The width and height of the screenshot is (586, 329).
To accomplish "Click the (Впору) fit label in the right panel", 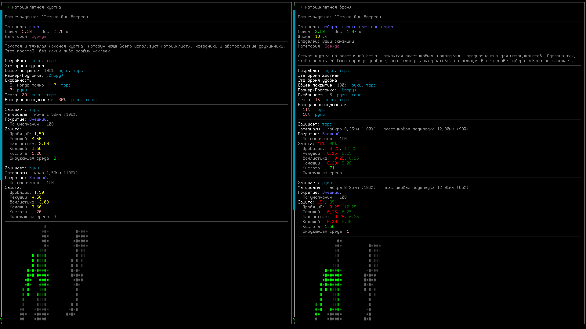I will [348, 90].
